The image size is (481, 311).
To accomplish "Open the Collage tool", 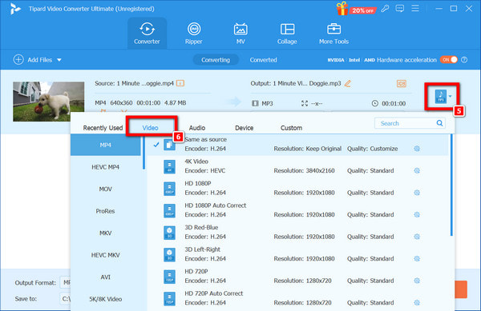I will pos(287,34).
